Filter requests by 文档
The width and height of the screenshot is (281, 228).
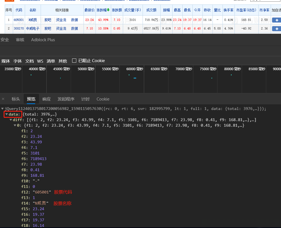pyautogui.click(x=30, y=61)
